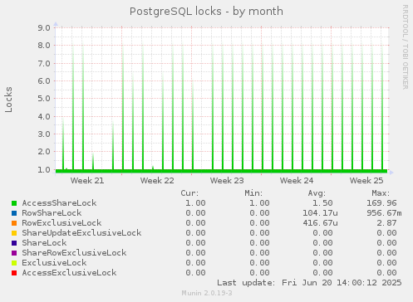Click the blue RowShareLock color swatch
Viewport: 413px width, 302px height.
click(x=14, y=213)
